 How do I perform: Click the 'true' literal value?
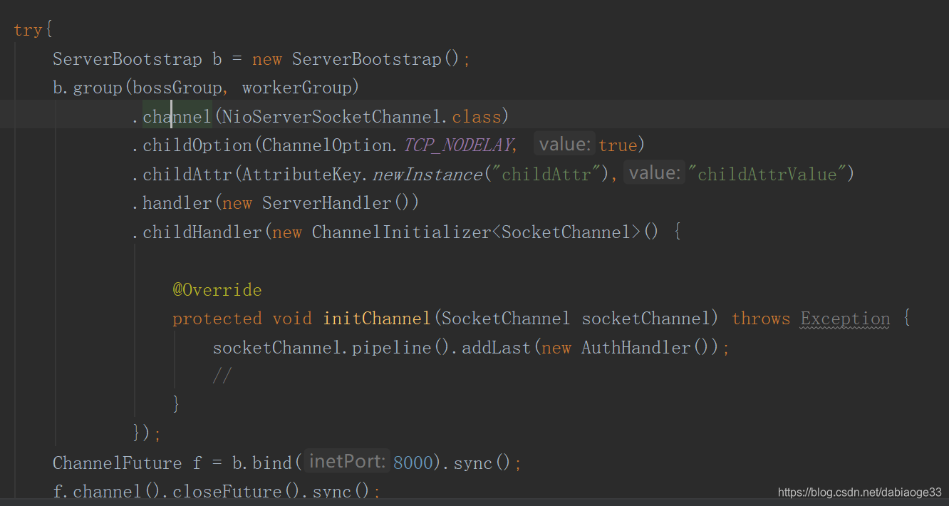click(618, 145)
